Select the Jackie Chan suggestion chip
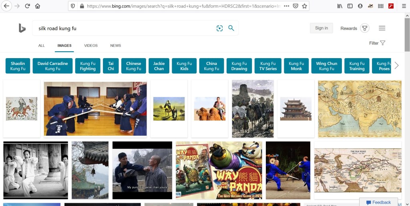This screenshot has width=410, height=206. tap(159, 66)
